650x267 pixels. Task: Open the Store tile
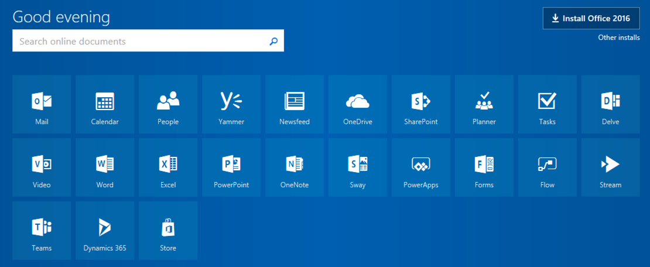168,231
